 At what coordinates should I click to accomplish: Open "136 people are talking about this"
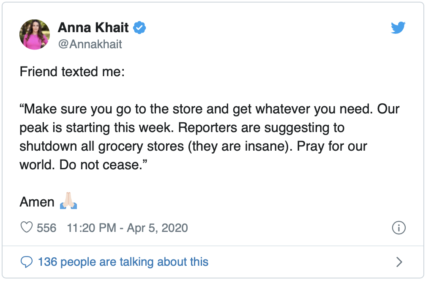[123, 262]
